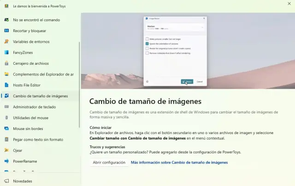
Task: Click the FancyZones icon in the sidebar
Action: coord(6,52)
